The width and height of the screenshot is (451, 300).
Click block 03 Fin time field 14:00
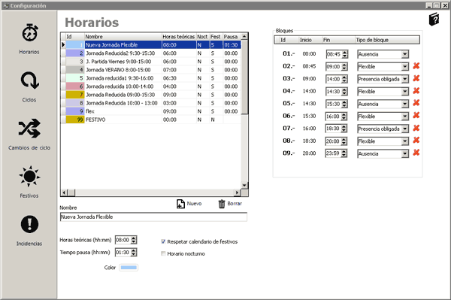(x=337, y=79)
